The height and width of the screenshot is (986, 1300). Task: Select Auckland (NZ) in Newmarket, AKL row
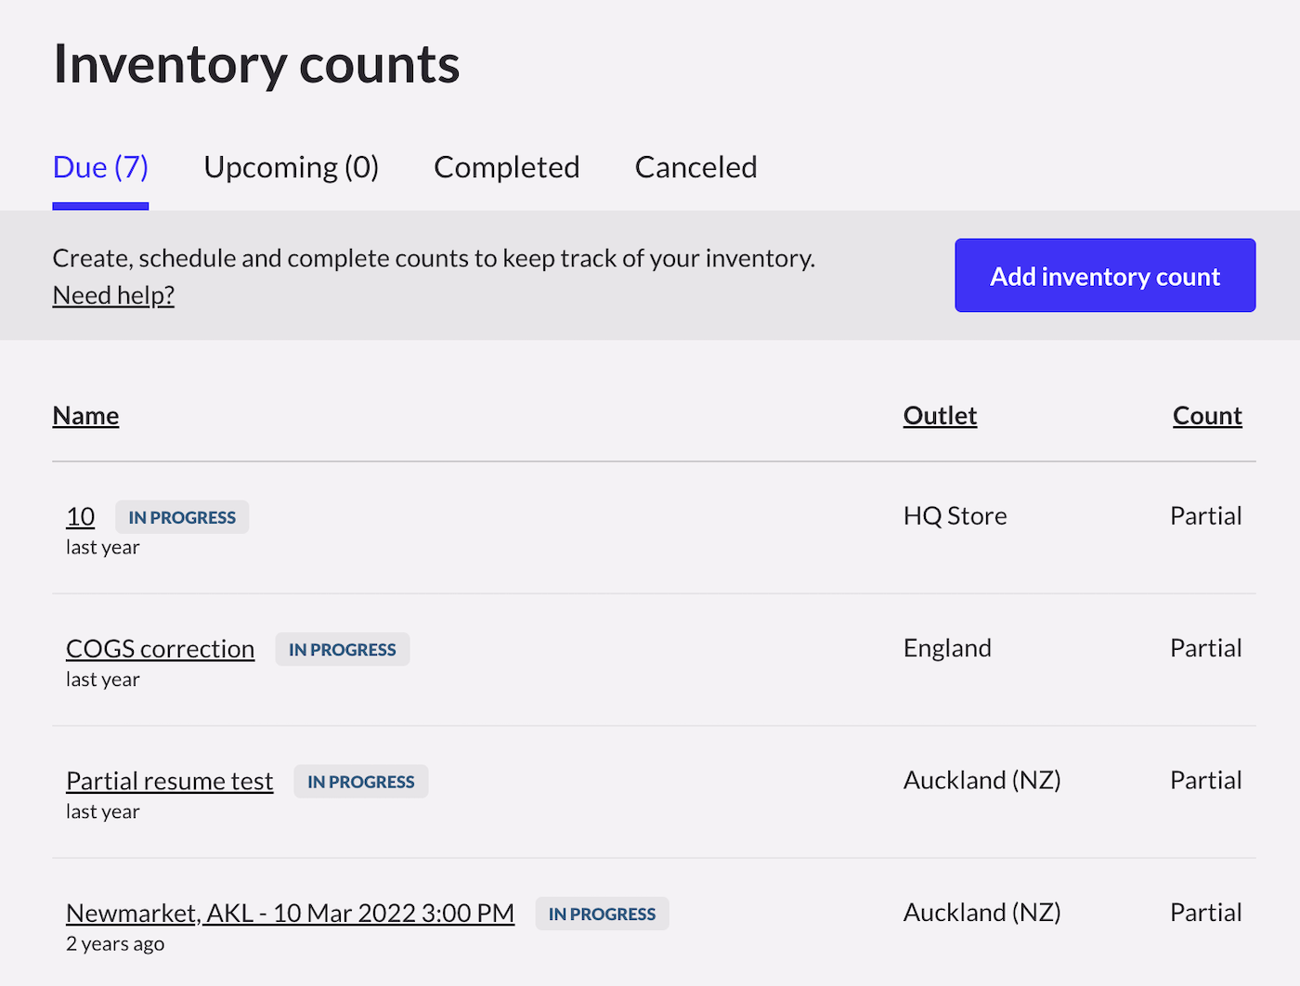982,912
